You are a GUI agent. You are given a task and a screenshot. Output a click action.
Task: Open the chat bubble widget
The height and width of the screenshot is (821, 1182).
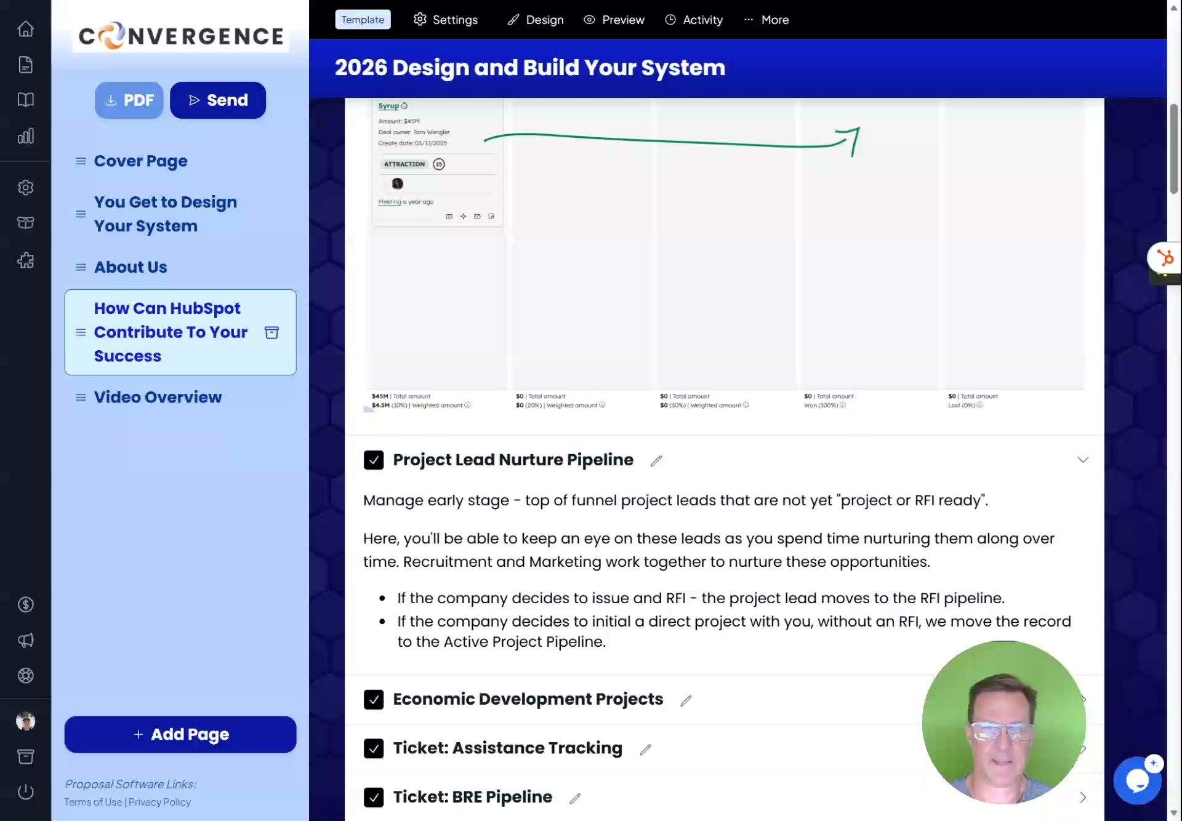point(1137,781)
